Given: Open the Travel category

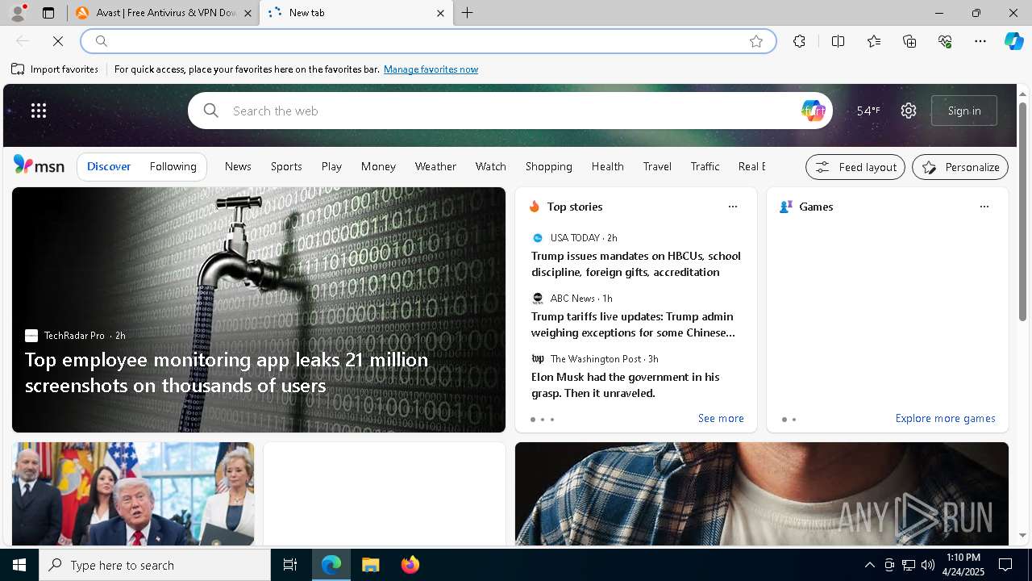Looking at the screenshot, I should [657, 166].
